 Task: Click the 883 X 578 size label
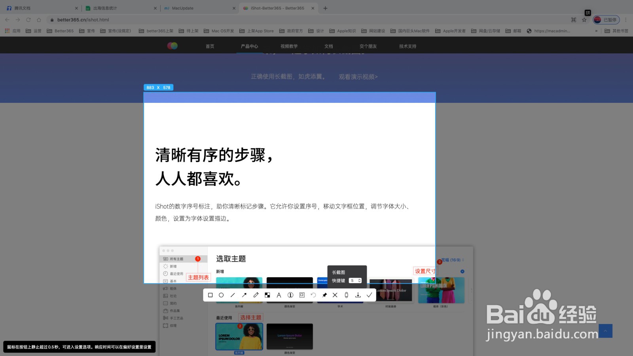click(158, 87)
